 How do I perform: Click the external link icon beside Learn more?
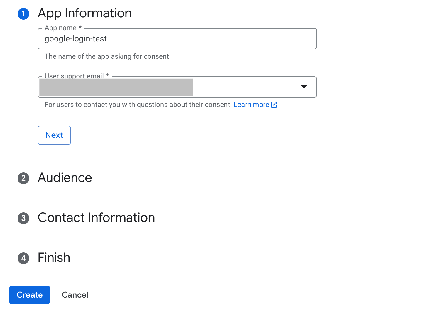click(x=274, y=105)
